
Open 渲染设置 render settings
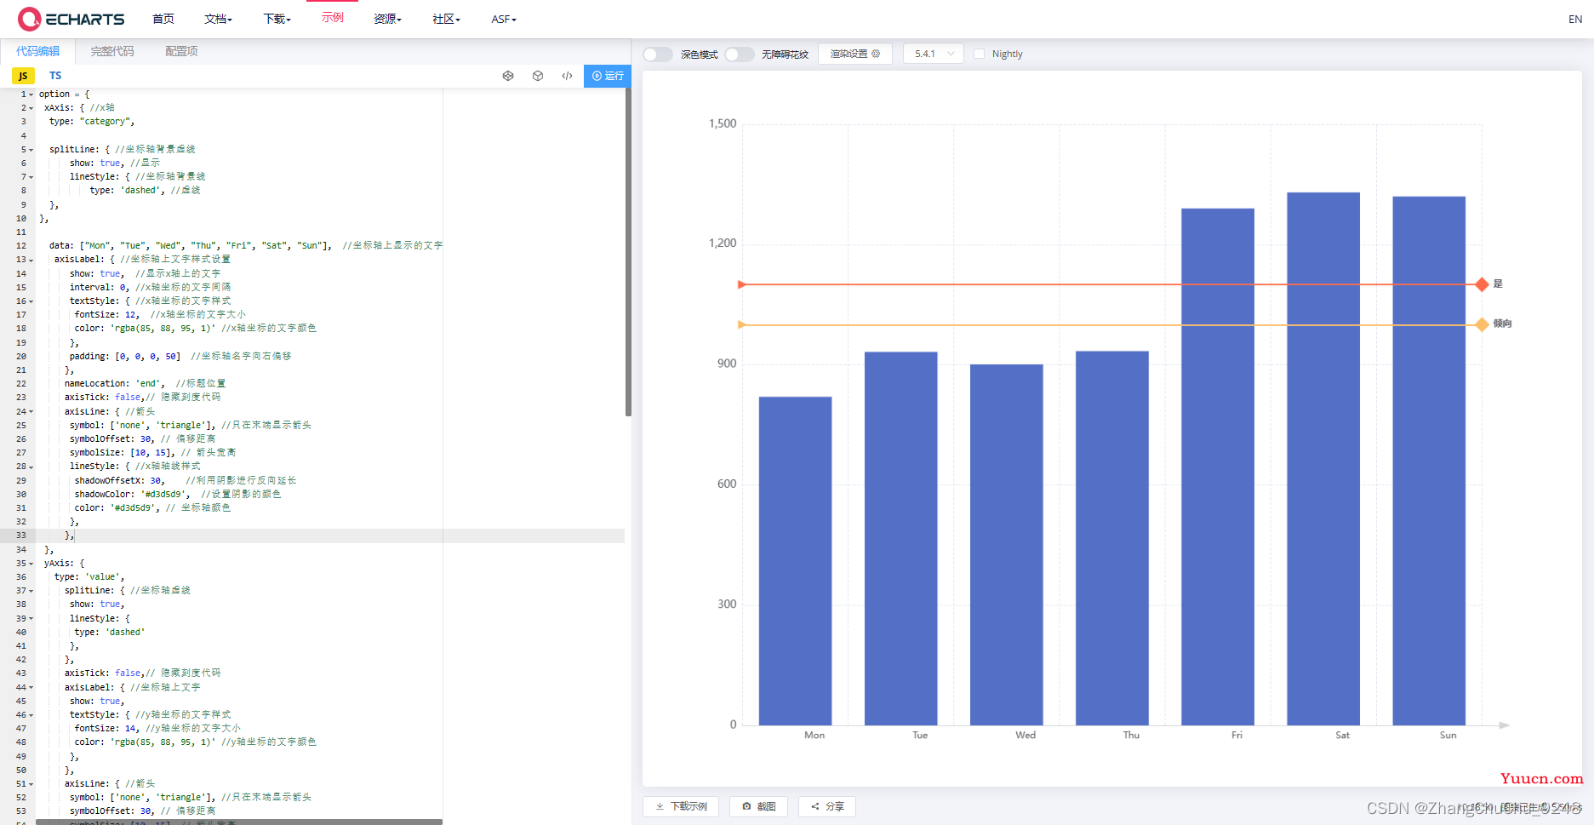click(855, 54)
